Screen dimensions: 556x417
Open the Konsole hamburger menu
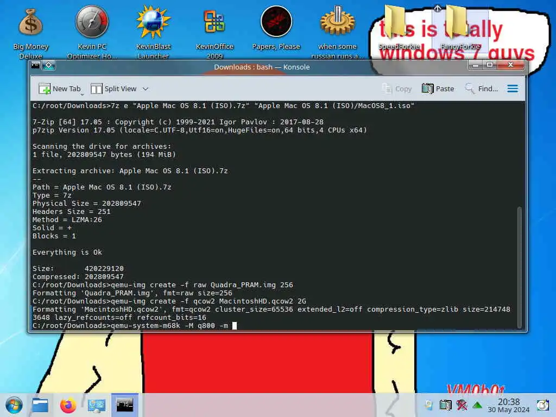513,89
